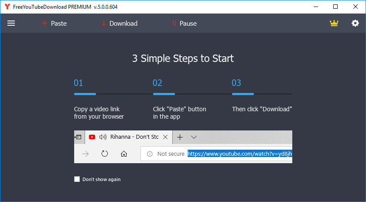Click the plus new-tab icon
The width and height of the screenshot is (366, 202).
coord(180,137)
